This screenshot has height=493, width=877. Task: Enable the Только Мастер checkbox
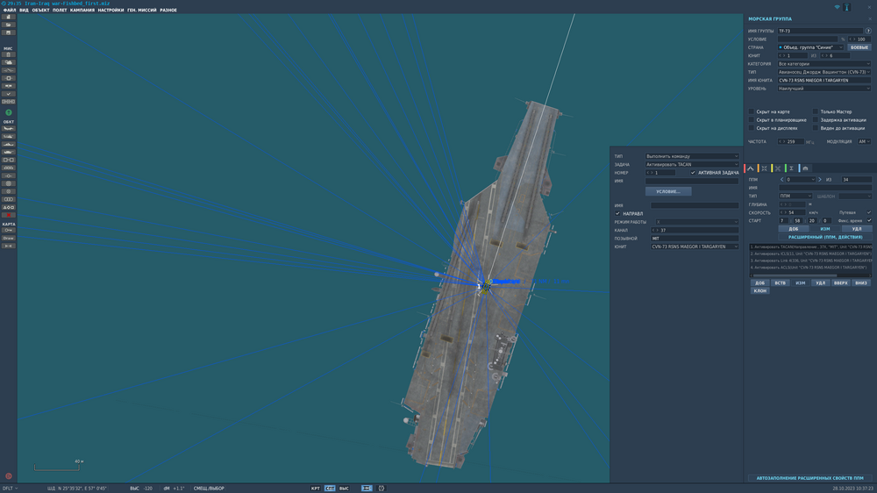tap(815, 112)
